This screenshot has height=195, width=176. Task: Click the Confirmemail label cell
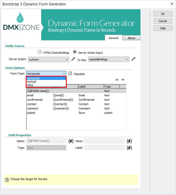(86, 100)
